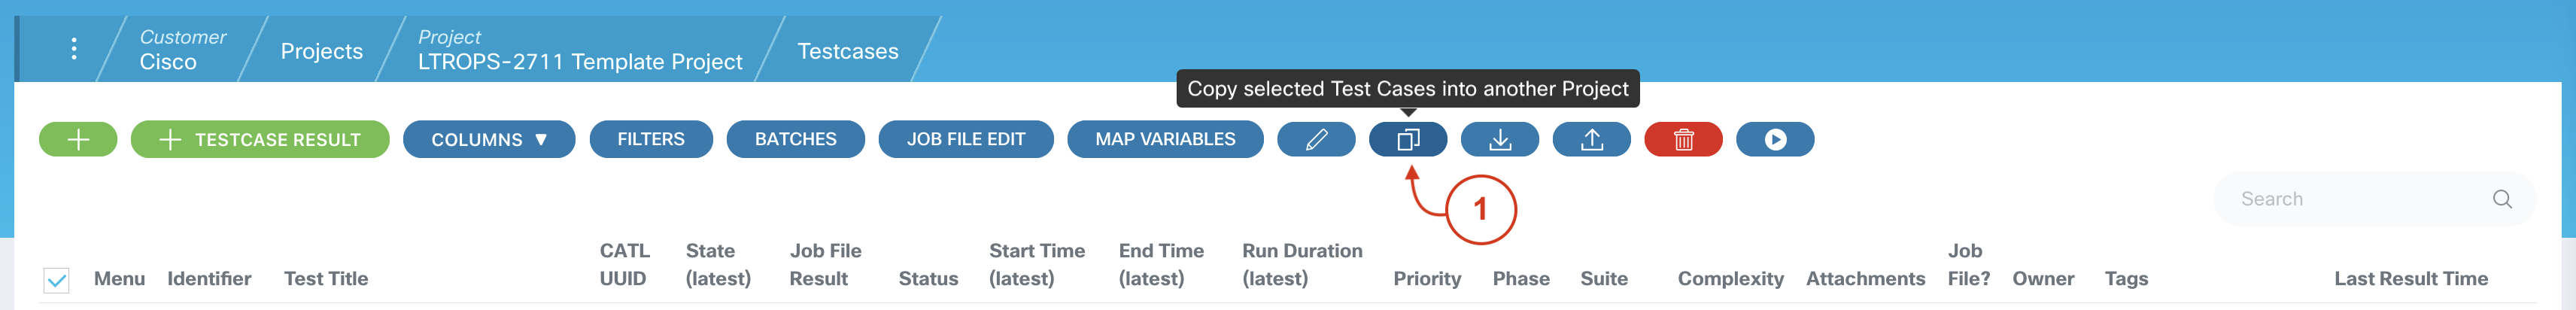Delete selected testcases with red trash button
Image resolution: width=2576 pixels, height=310 pixels.
(x=1683, y=140)
